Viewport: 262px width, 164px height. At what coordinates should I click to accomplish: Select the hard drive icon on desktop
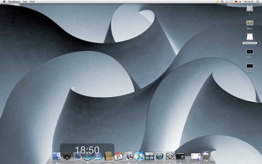pos(250,9)
